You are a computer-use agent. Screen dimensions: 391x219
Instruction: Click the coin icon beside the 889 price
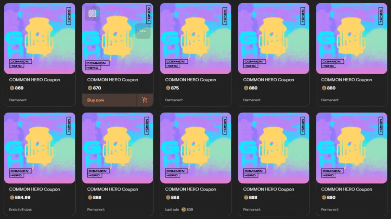tap(246, 198)
